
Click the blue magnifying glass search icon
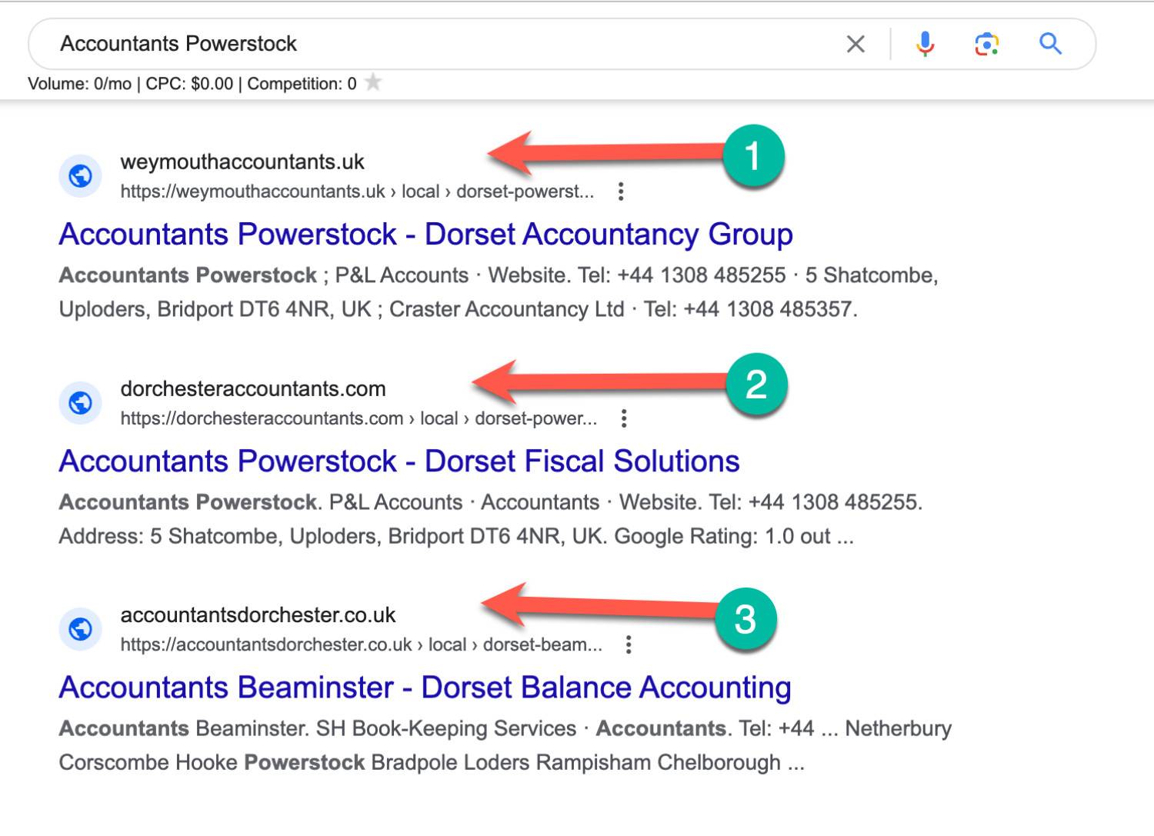1050,44
